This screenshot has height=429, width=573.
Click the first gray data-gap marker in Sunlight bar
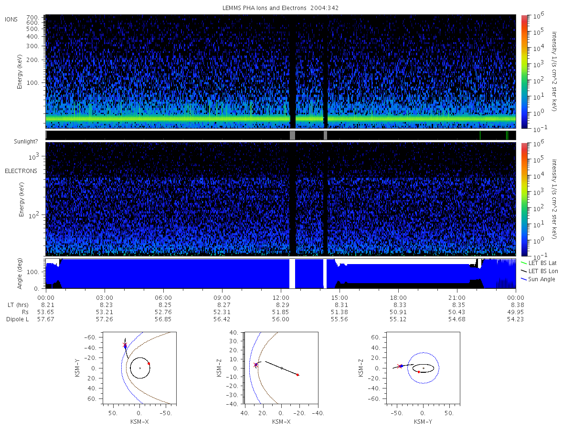[292, 135]
